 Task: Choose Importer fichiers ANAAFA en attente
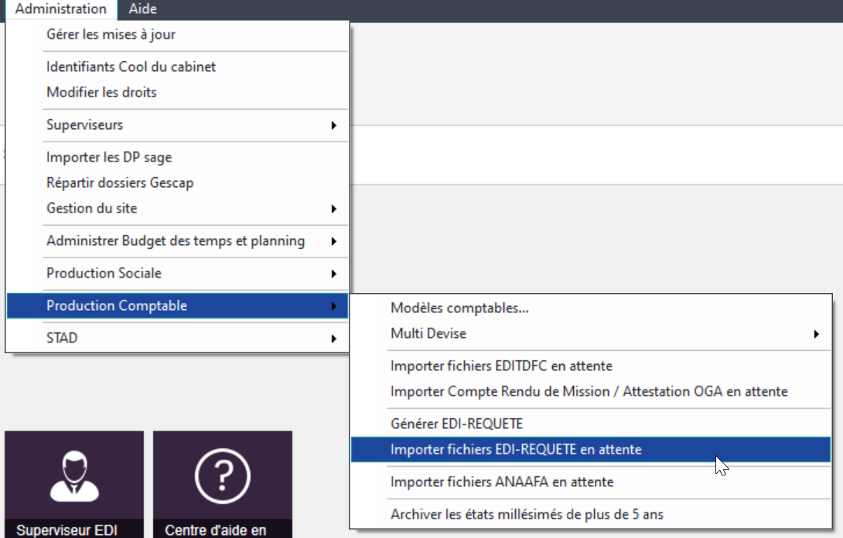point(591,482)
